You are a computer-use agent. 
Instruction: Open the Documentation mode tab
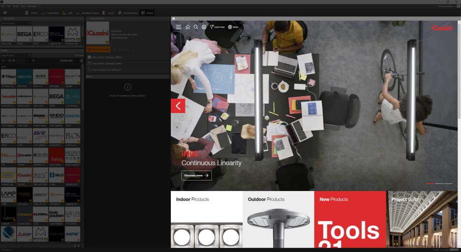(x=127, y=12)
